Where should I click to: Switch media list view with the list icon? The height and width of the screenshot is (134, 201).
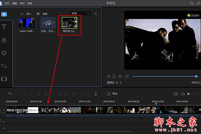pos(95,13)
